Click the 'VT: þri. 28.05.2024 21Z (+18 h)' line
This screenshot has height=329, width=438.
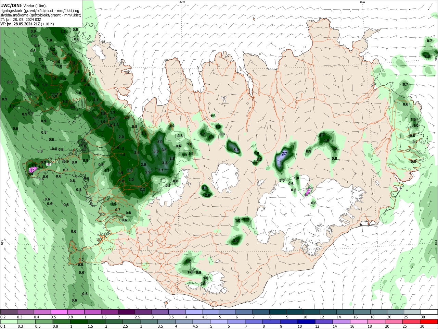point(27,24)
